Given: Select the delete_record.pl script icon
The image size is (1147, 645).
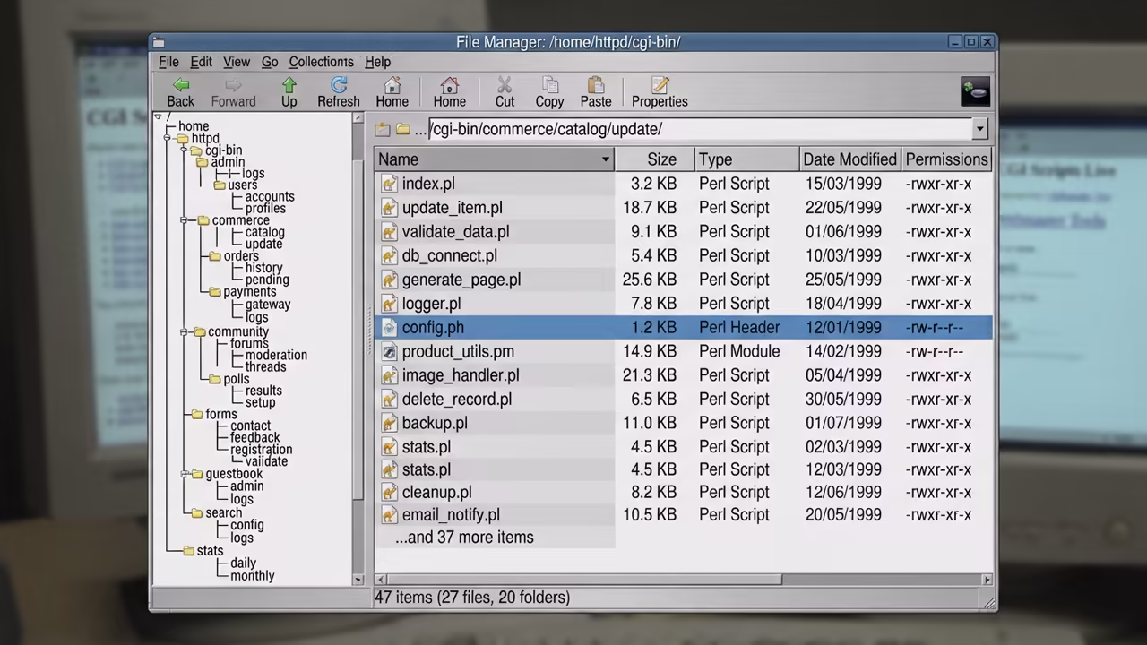Looking at the screenshot, I should (389, 400).
